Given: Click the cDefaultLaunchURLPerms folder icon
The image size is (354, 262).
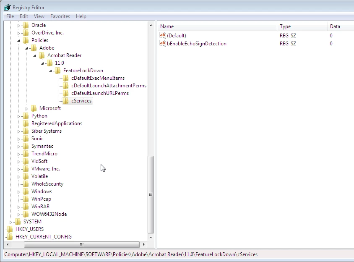Looking at the screenshot, I should [x=66, y=93].
